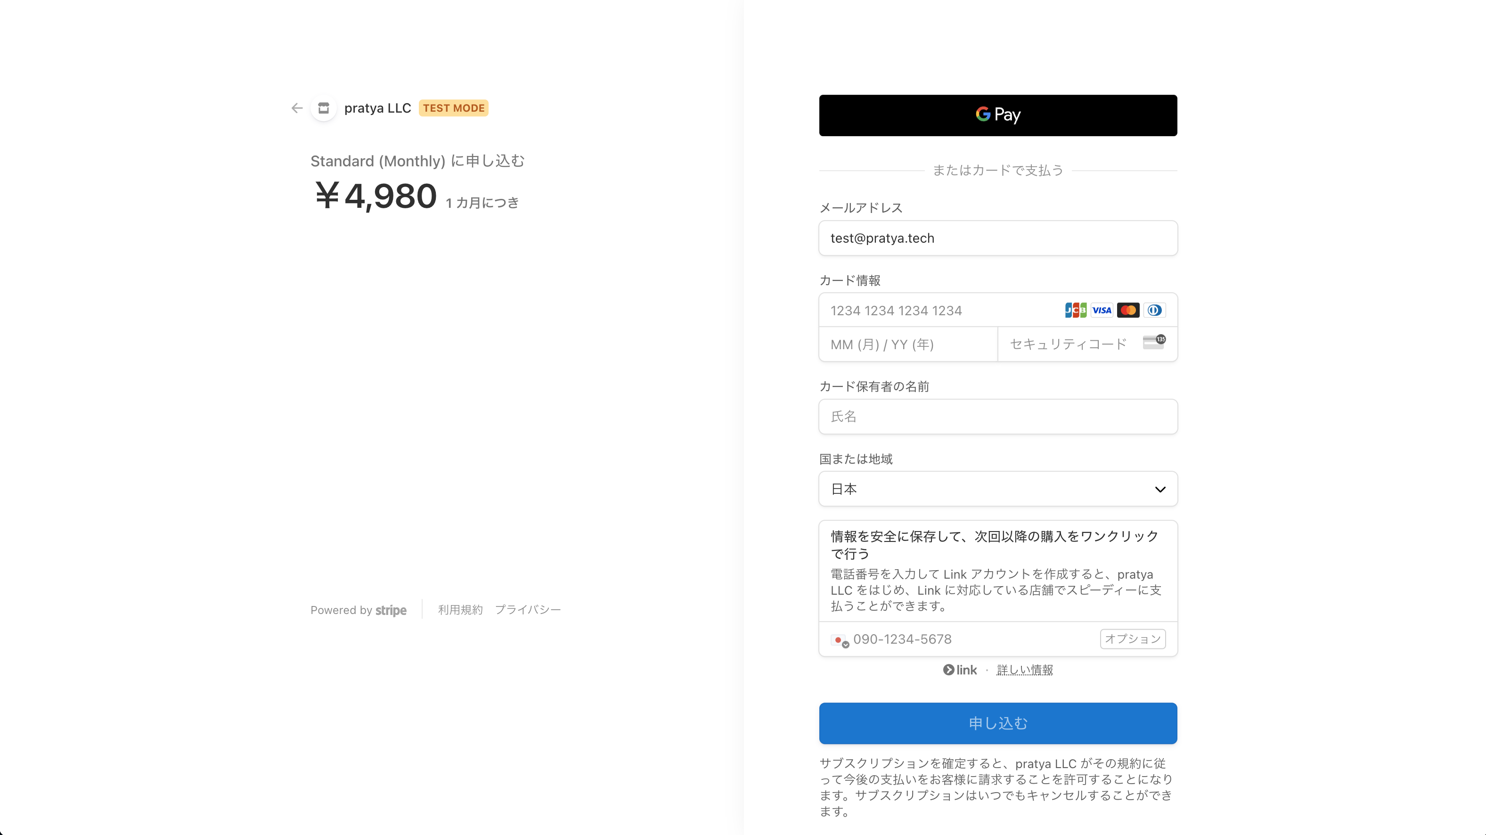Open the phone country flag selector

pyautogui.click(x=840, y=640)
